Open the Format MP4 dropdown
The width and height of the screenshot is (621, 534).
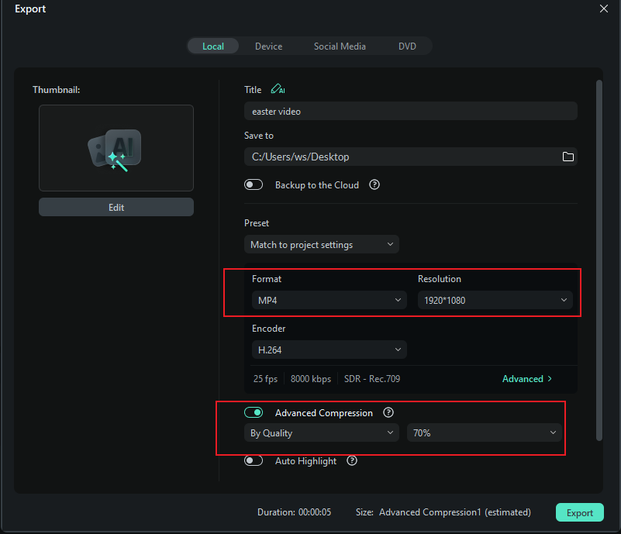pyautogui.click(x=329, y=300)
